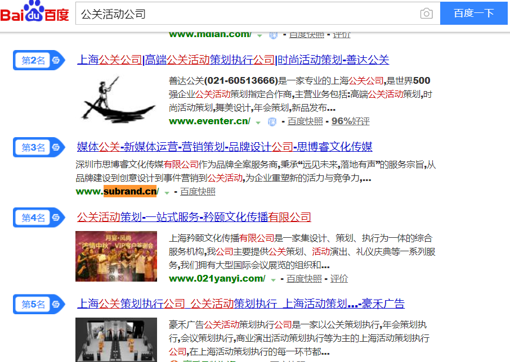This screenshot has width=510, height=362.
Task: Click 评价 link for 021yanyi.com result
Action: tap(339, 279)
